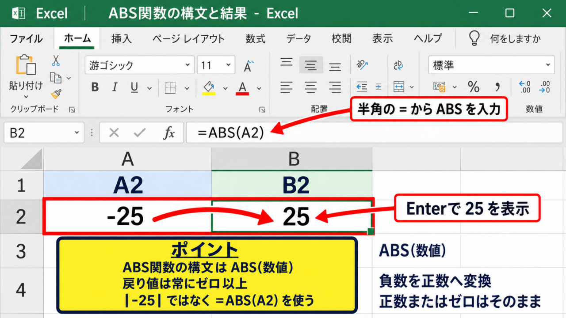Click the text orientation icon

[x=362, y=65]
